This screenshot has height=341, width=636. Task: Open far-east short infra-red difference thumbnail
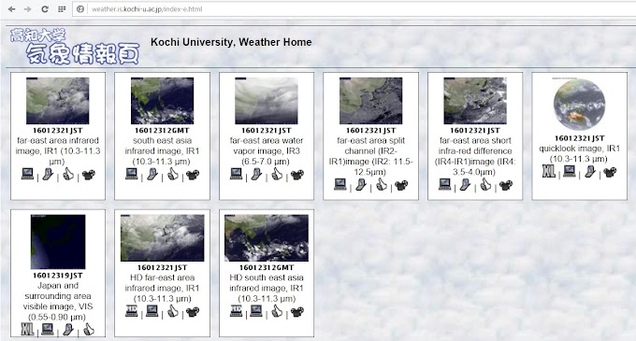coord(475,101)
